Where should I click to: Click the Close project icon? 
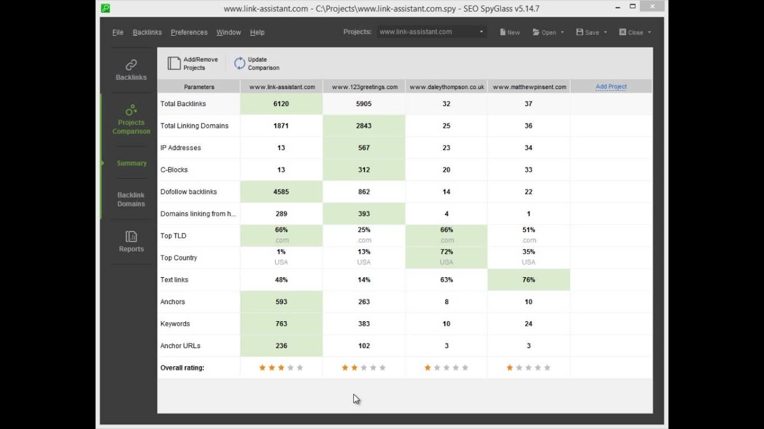coord(623,32)
